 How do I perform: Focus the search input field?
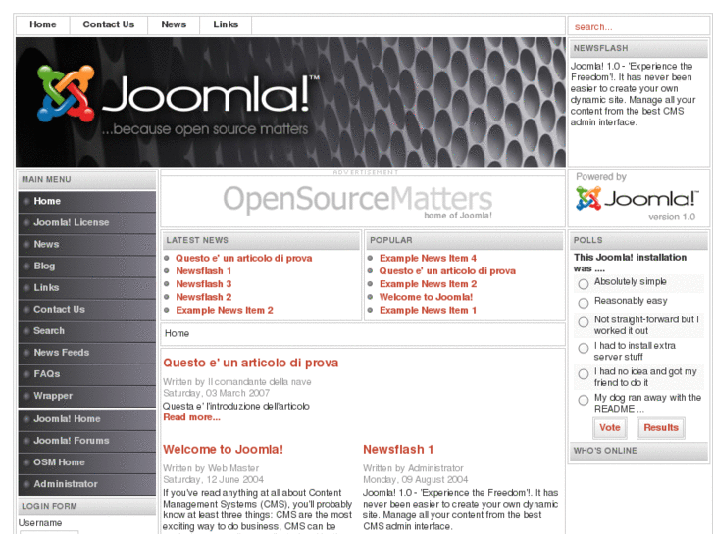point(638,26)
